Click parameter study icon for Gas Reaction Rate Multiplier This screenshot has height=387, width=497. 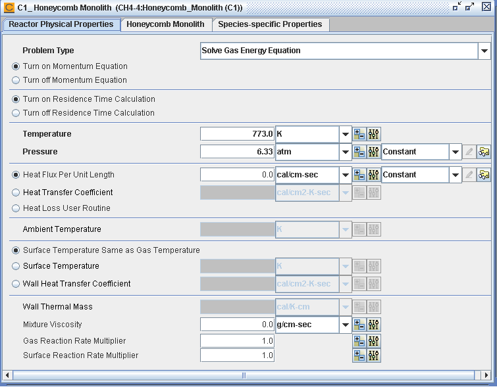(359, 341)
